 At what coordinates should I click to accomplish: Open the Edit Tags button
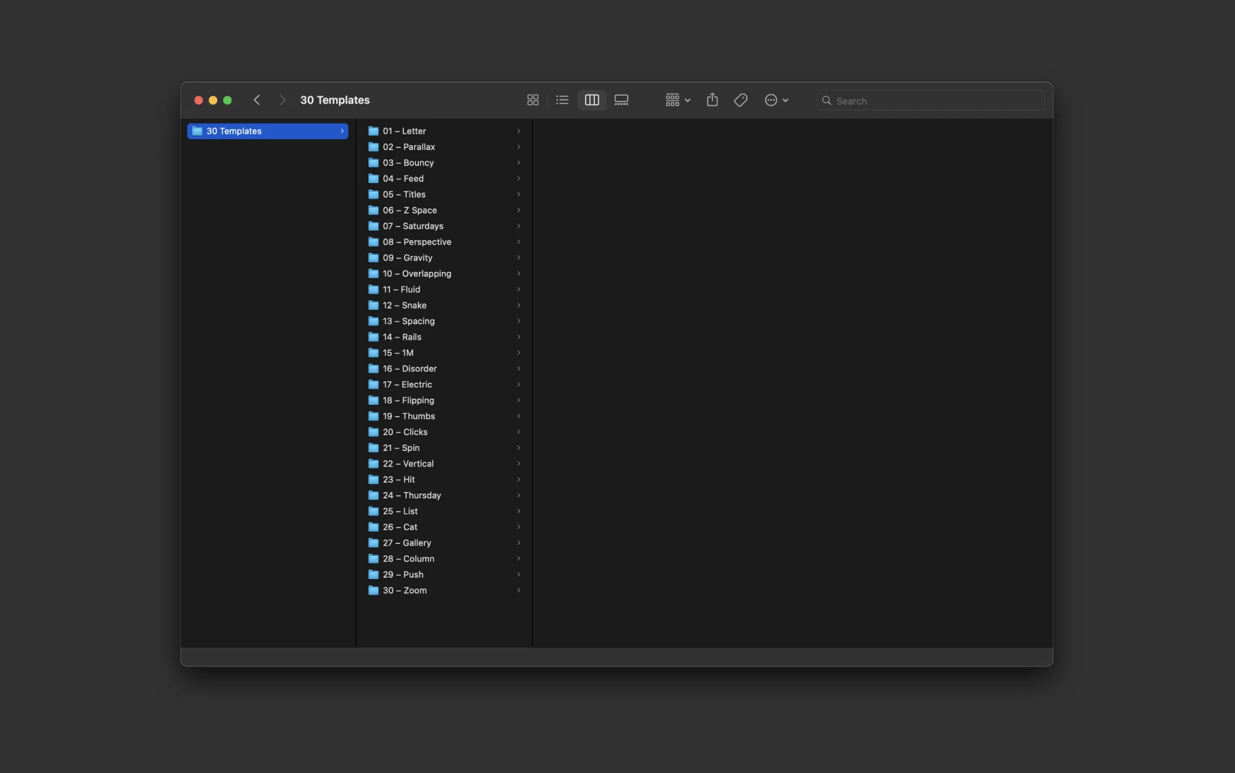coord(741,100)
